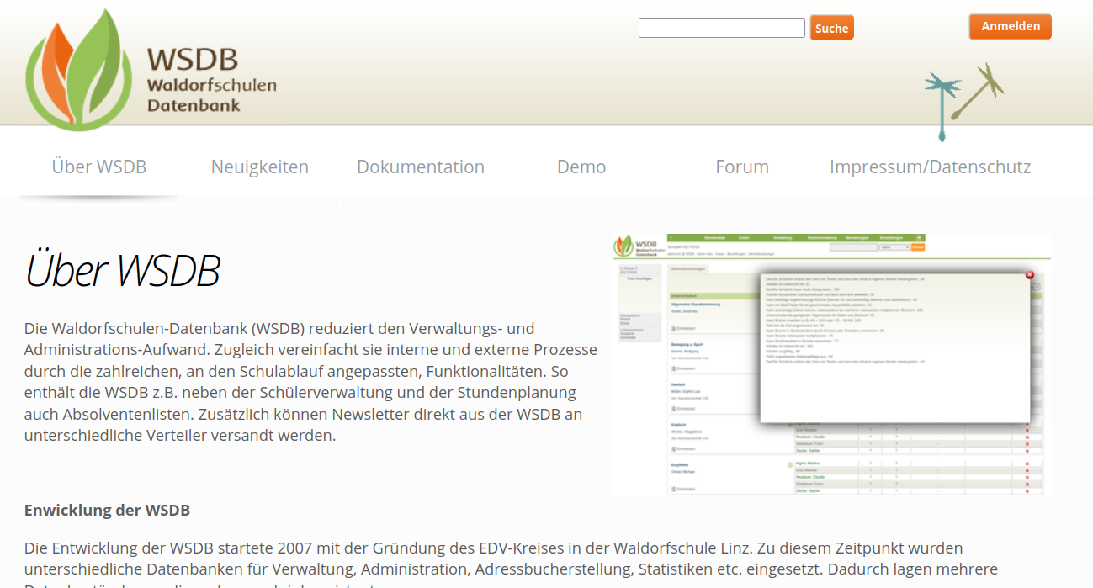Open the Über WSDB navigation tab
The height and width of the screenshot is (588, 1093).
tap(99, 167)
